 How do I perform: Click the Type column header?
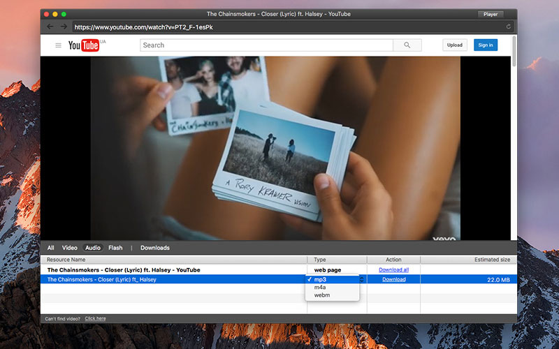click(x=337, y=260)
